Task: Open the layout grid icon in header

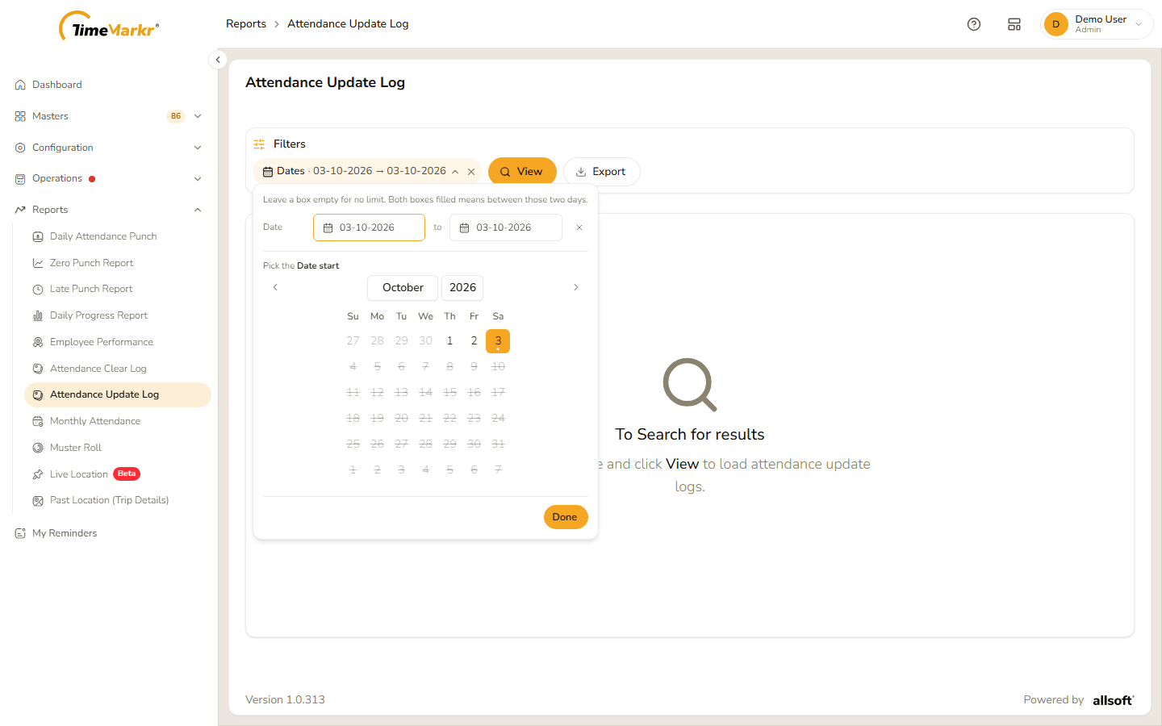Action: [1014, 24]
